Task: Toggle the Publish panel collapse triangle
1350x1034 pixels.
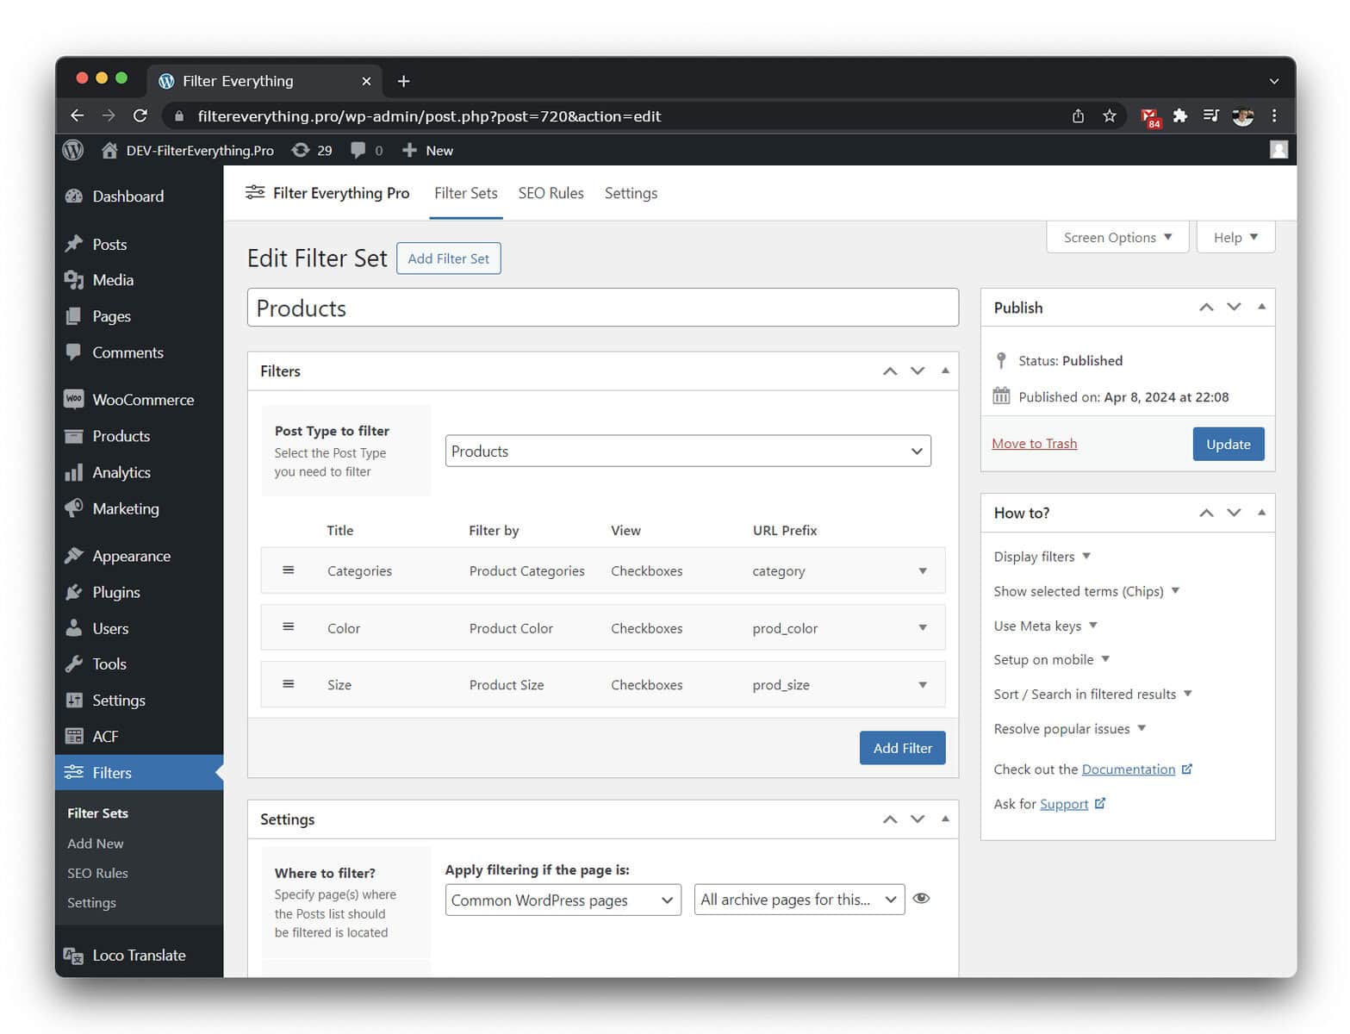Action: [x=1261, y=307]
